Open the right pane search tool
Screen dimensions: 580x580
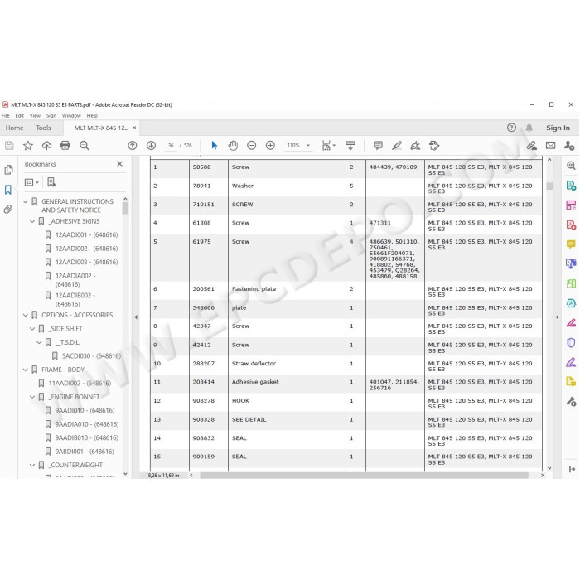click(571, 166)
